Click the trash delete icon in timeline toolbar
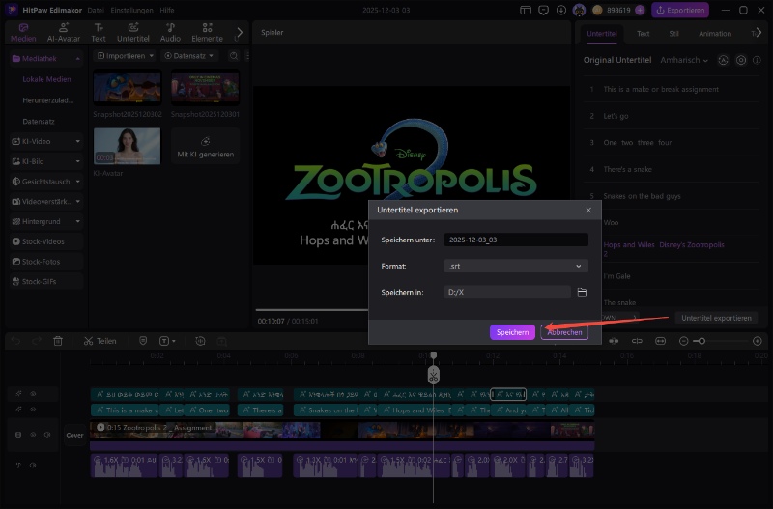The height and width of the screenshot is (509, 773). 58,341
